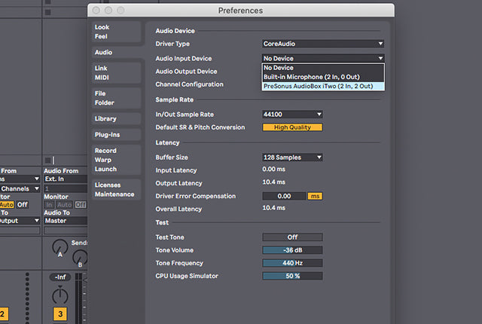Screen dimensions: 482x324
Task: Click the Driver Error Compensation 0.00 field
Action: click(x=284, y=196)
